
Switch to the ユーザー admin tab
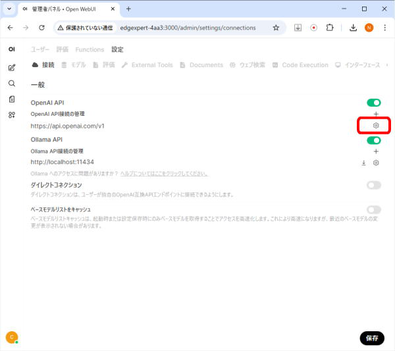click(x=40, y=49)
